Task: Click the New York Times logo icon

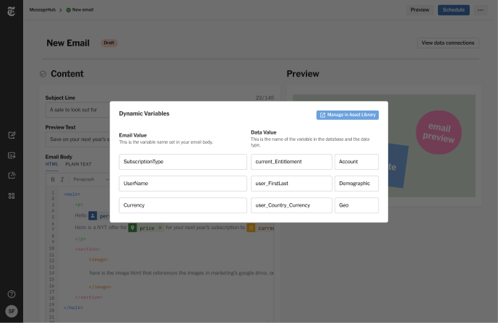Action: pyautogui.click(x=11, y=11)
